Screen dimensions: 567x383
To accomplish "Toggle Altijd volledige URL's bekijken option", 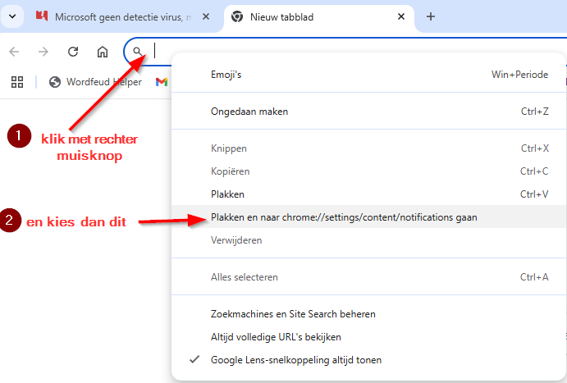I will (x=277, y=336).
